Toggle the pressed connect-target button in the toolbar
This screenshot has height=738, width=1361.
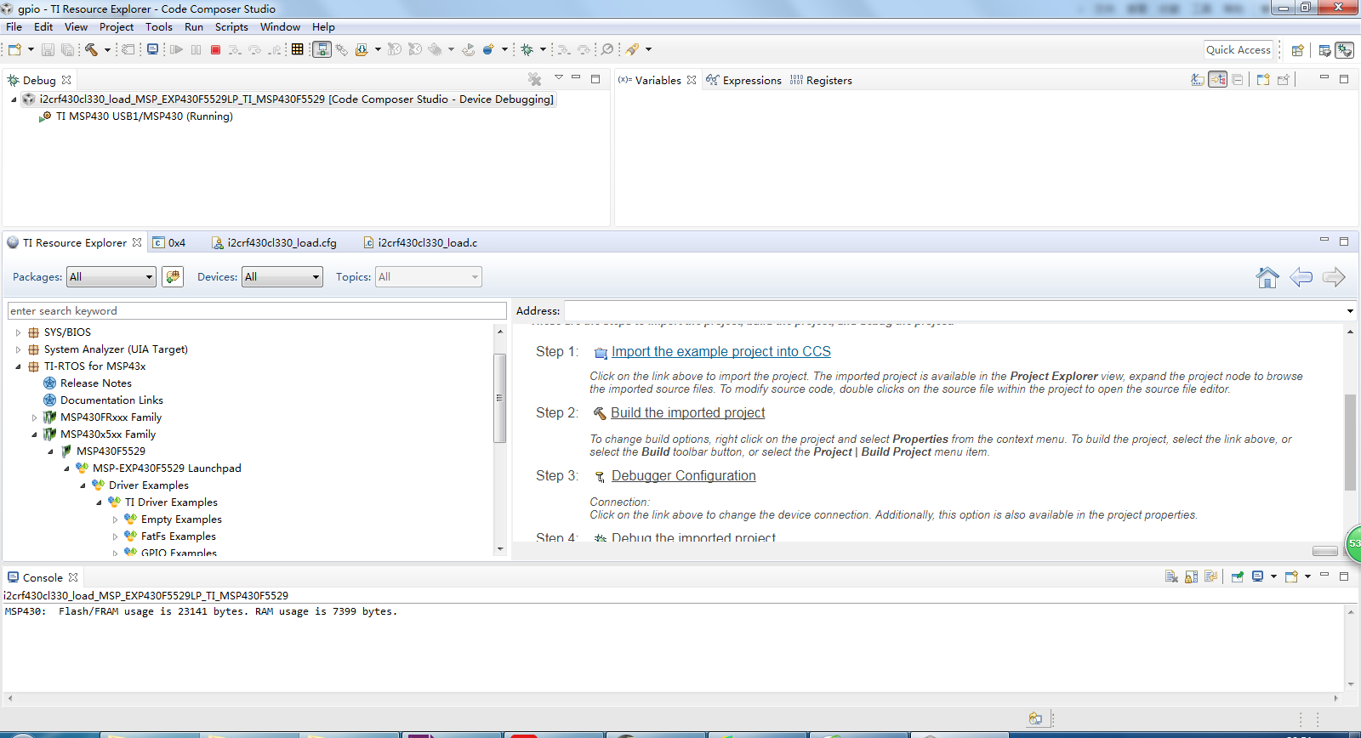(322, 49)
